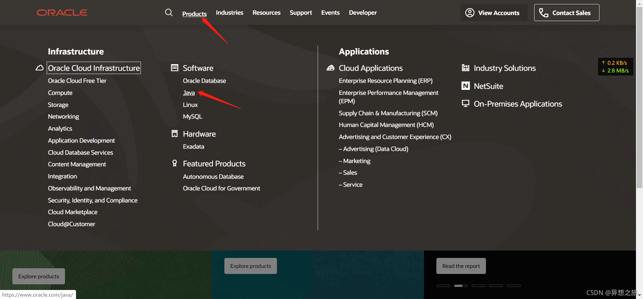Open the Exadata link
The height and width of the screenshot is (299, 643).
point(193,147)
